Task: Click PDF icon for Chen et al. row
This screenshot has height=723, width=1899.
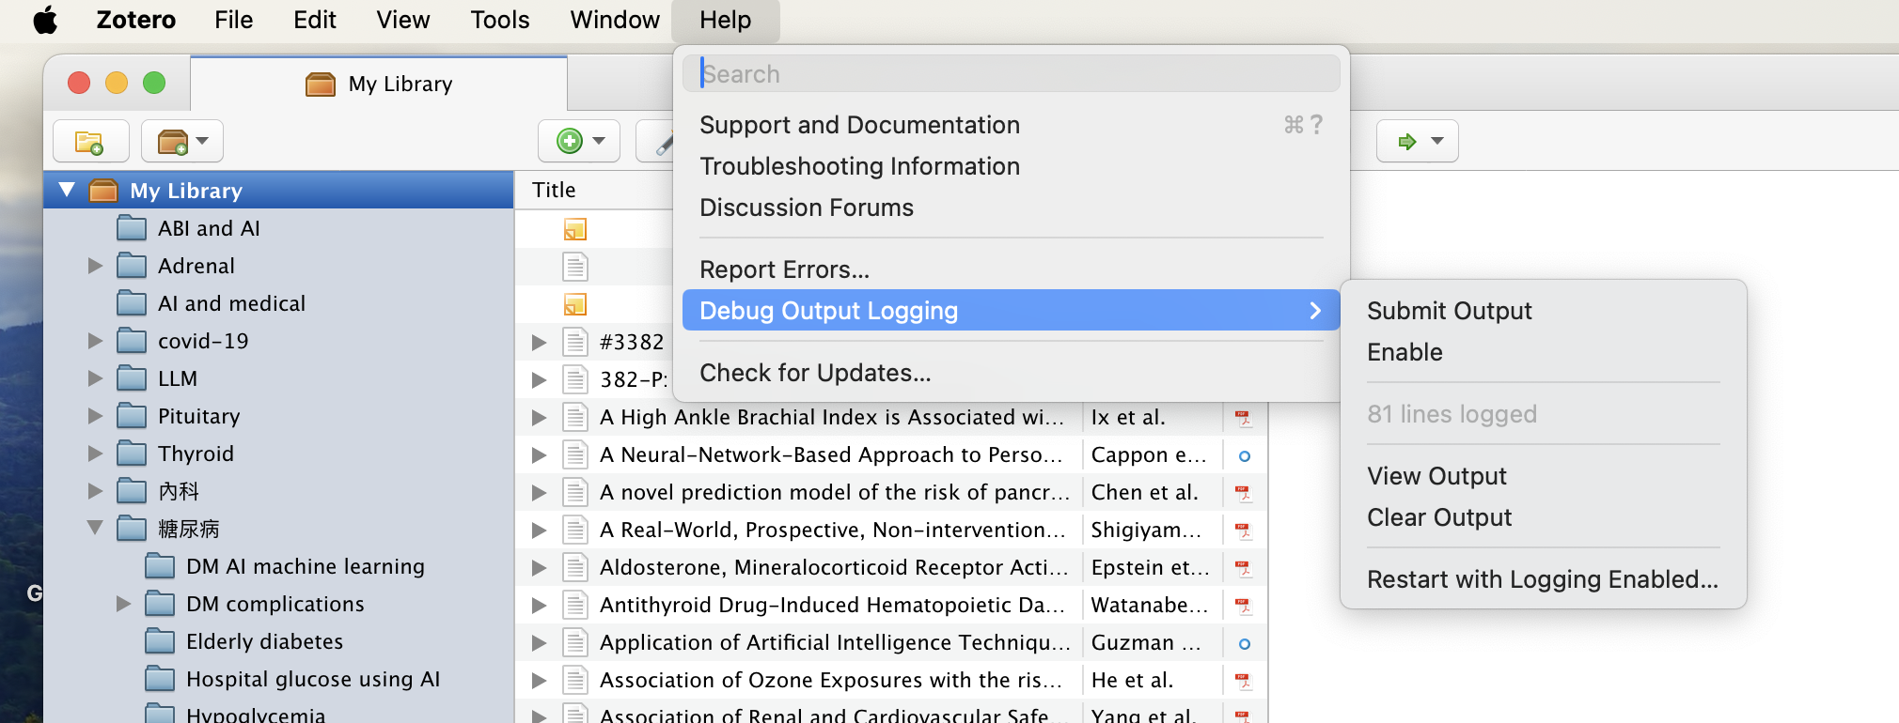Action: click(1243, 493)
